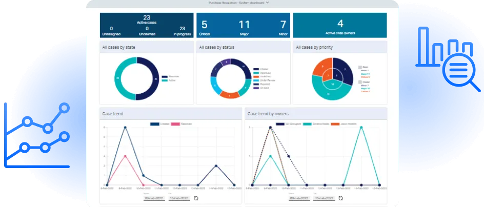This screenshot has width=484, height=207.
Task: Click the Created point on 14-Feb-2022
Action: [x=216, y=165]
